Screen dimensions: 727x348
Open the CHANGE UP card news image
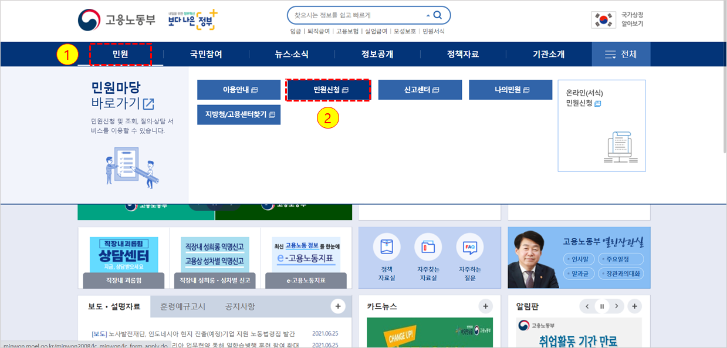click(430, 333)
